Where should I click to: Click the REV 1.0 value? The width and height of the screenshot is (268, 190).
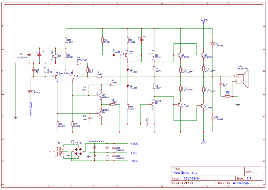255,172
